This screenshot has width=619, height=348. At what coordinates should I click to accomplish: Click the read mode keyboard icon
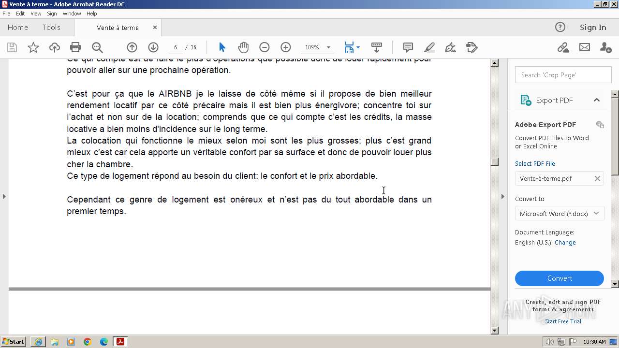(x=377, y=47)
